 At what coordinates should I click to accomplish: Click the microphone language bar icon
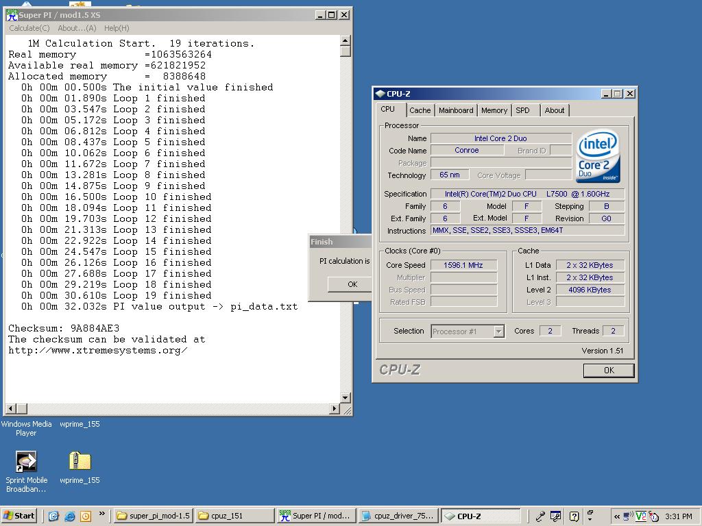coord(540,516)
